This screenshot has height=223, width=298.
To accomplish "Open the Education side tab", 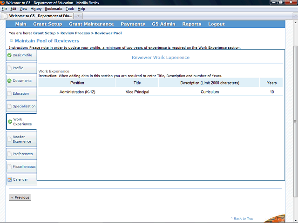I will pos(21,93).
